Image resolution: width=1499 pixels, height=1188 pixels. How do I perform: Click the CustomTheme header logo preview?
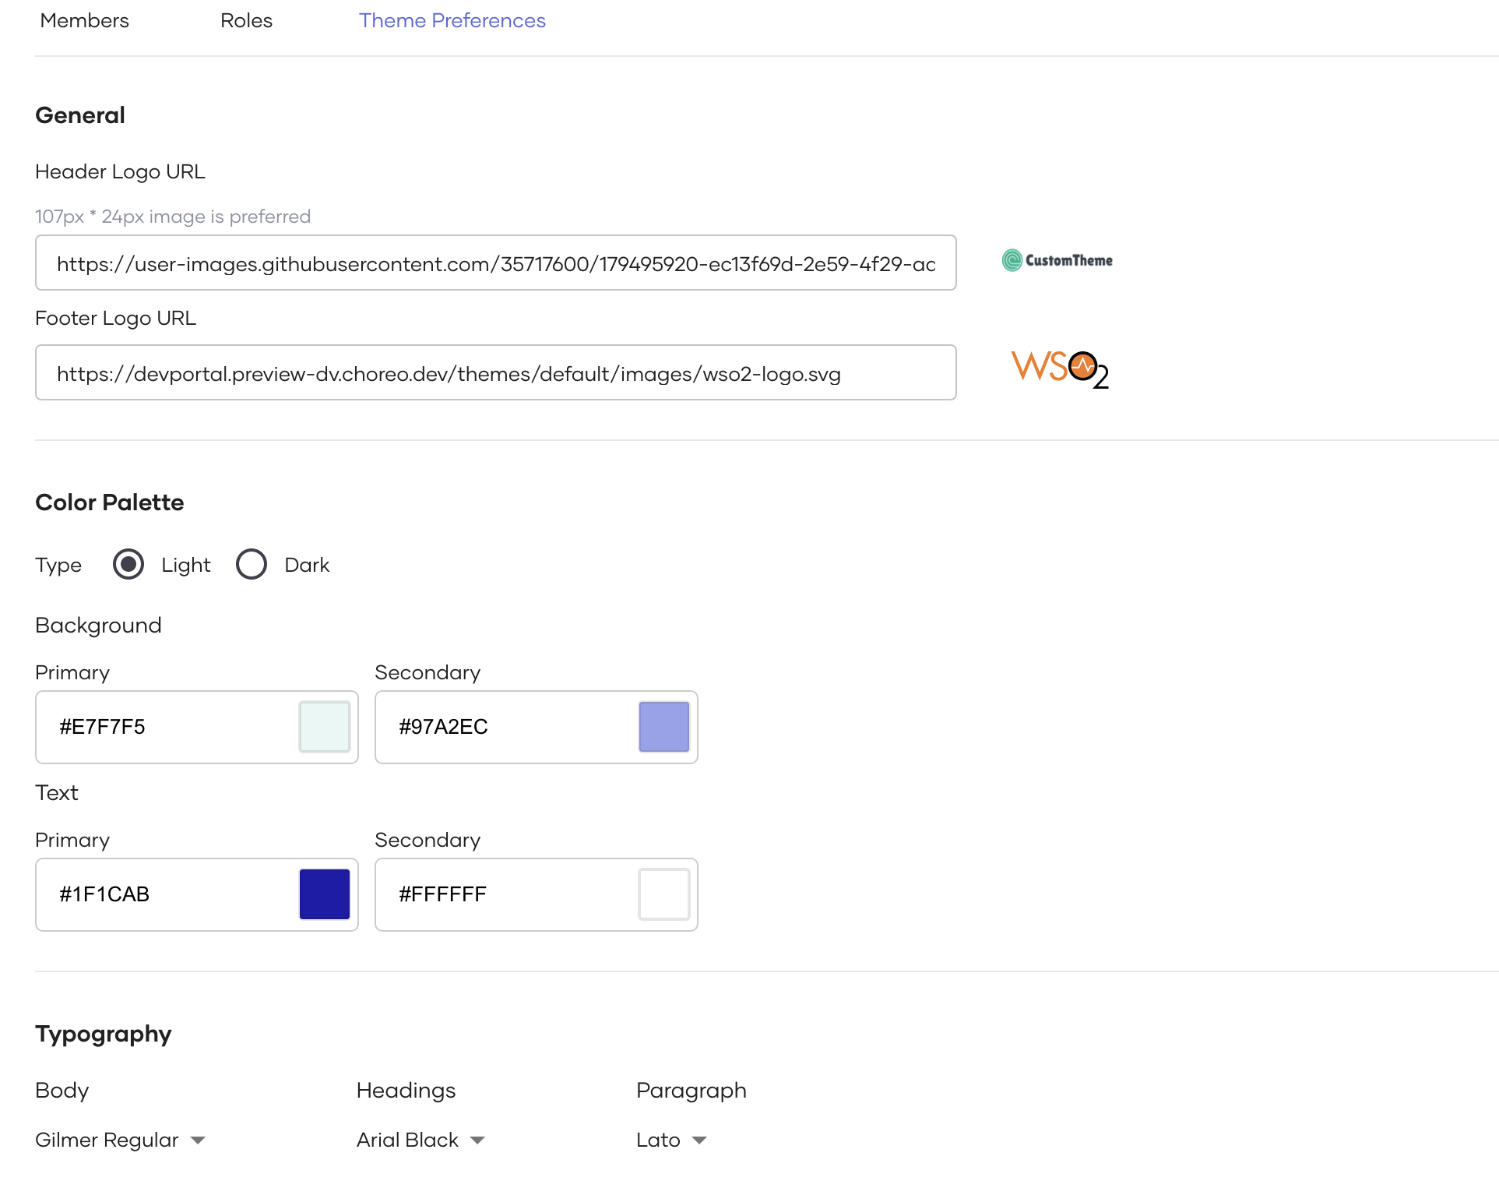(x=1057, y=260)
